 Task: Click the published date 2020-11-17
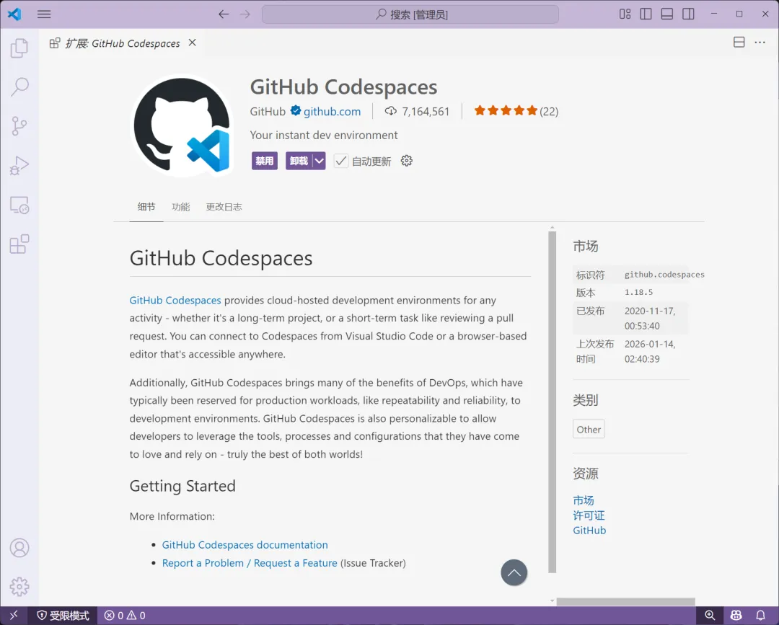pyautogui.click(x=650, y=318)
